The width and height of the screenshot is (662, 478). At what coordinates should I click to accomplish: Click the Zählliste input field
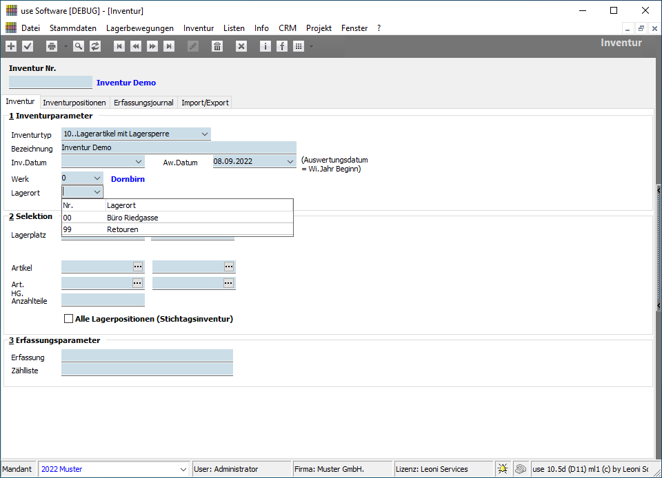[x=147, y=370]
